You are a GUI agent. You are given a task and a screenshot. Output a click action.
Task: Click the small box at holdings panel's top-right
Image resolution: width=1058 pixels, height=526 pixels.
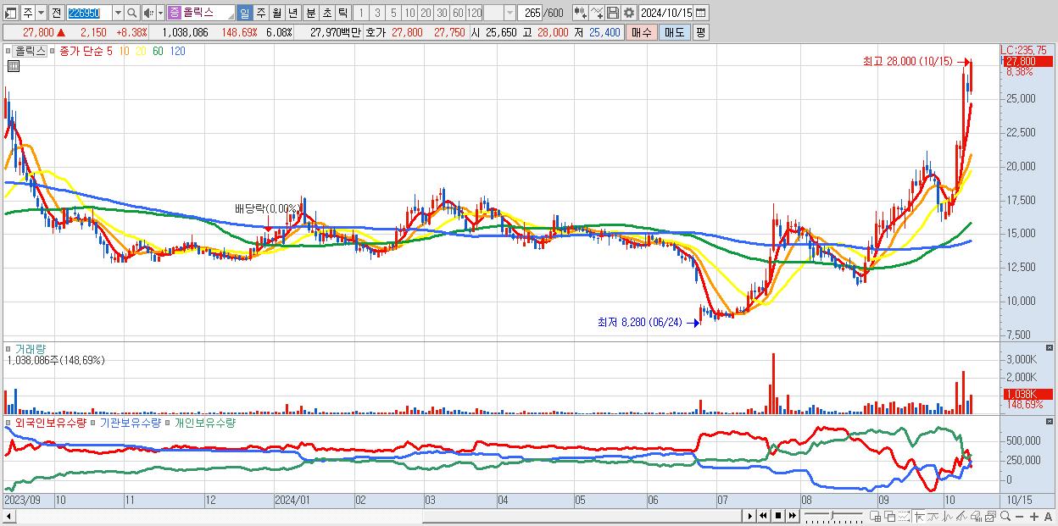(1050, 422)
